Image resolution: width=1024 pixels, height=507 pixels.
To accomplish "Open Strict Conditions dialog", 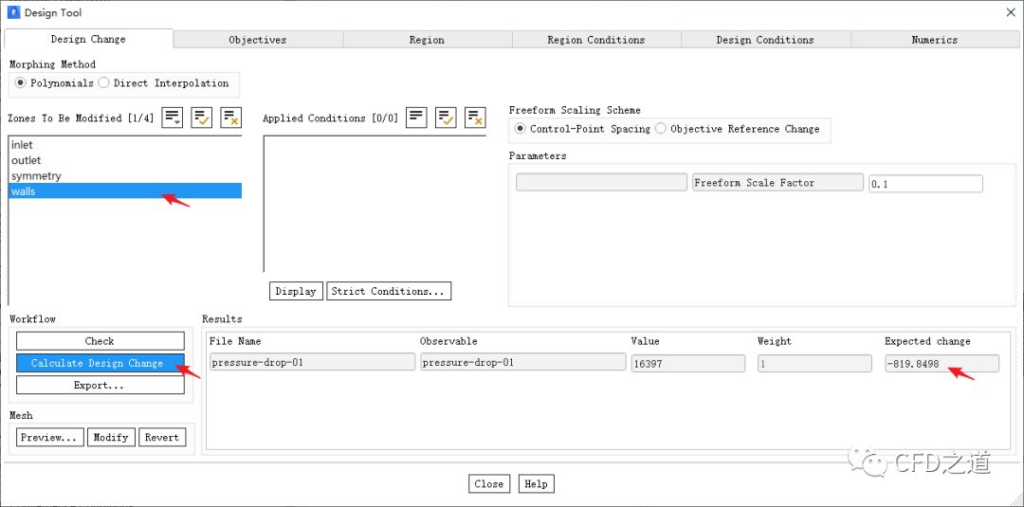I will pyautogui.click(x=389, y=291).
